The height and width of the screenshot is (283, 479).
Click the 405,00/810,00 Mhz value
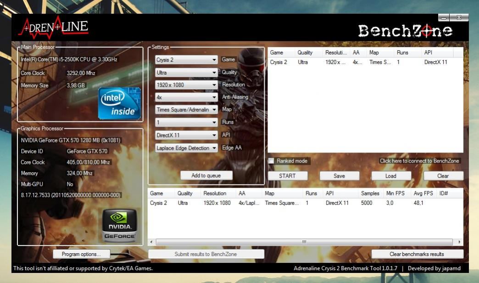[88, 162]
